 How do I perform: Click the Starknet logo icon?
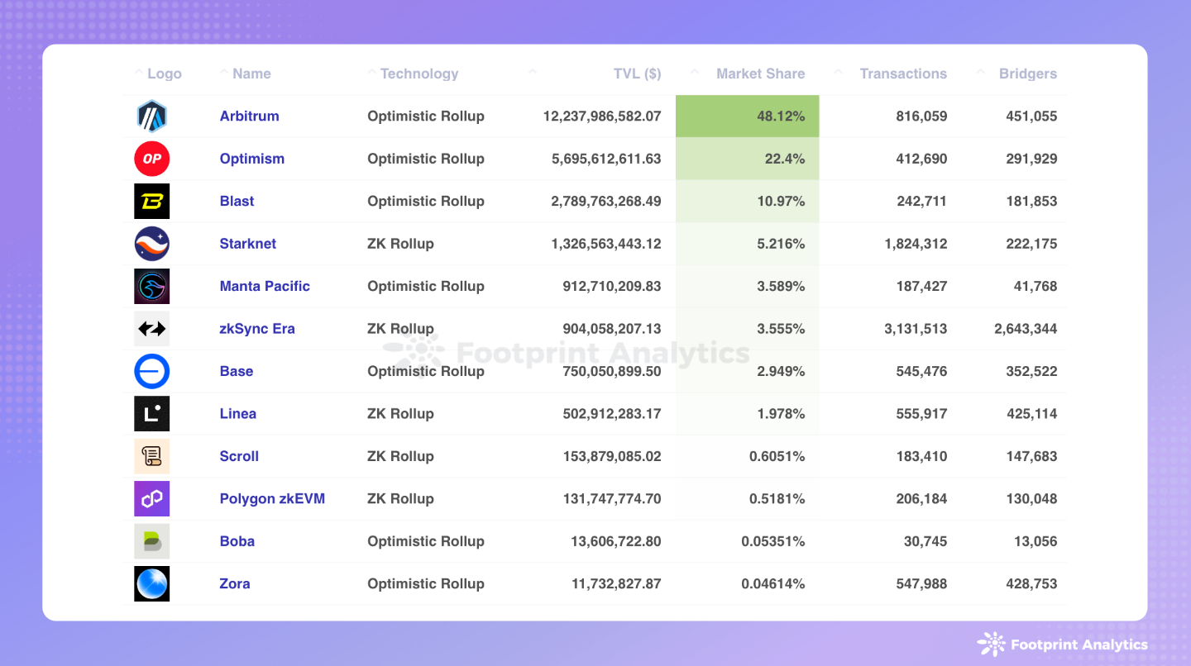click(x=151, y=243)
